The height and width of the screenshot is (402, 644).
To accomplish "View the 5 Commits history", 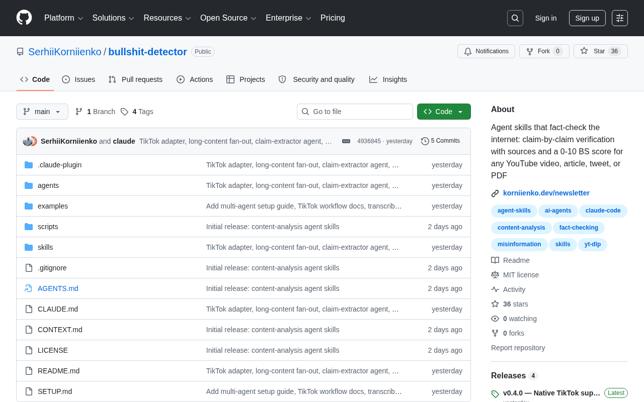I will (441, 141).
